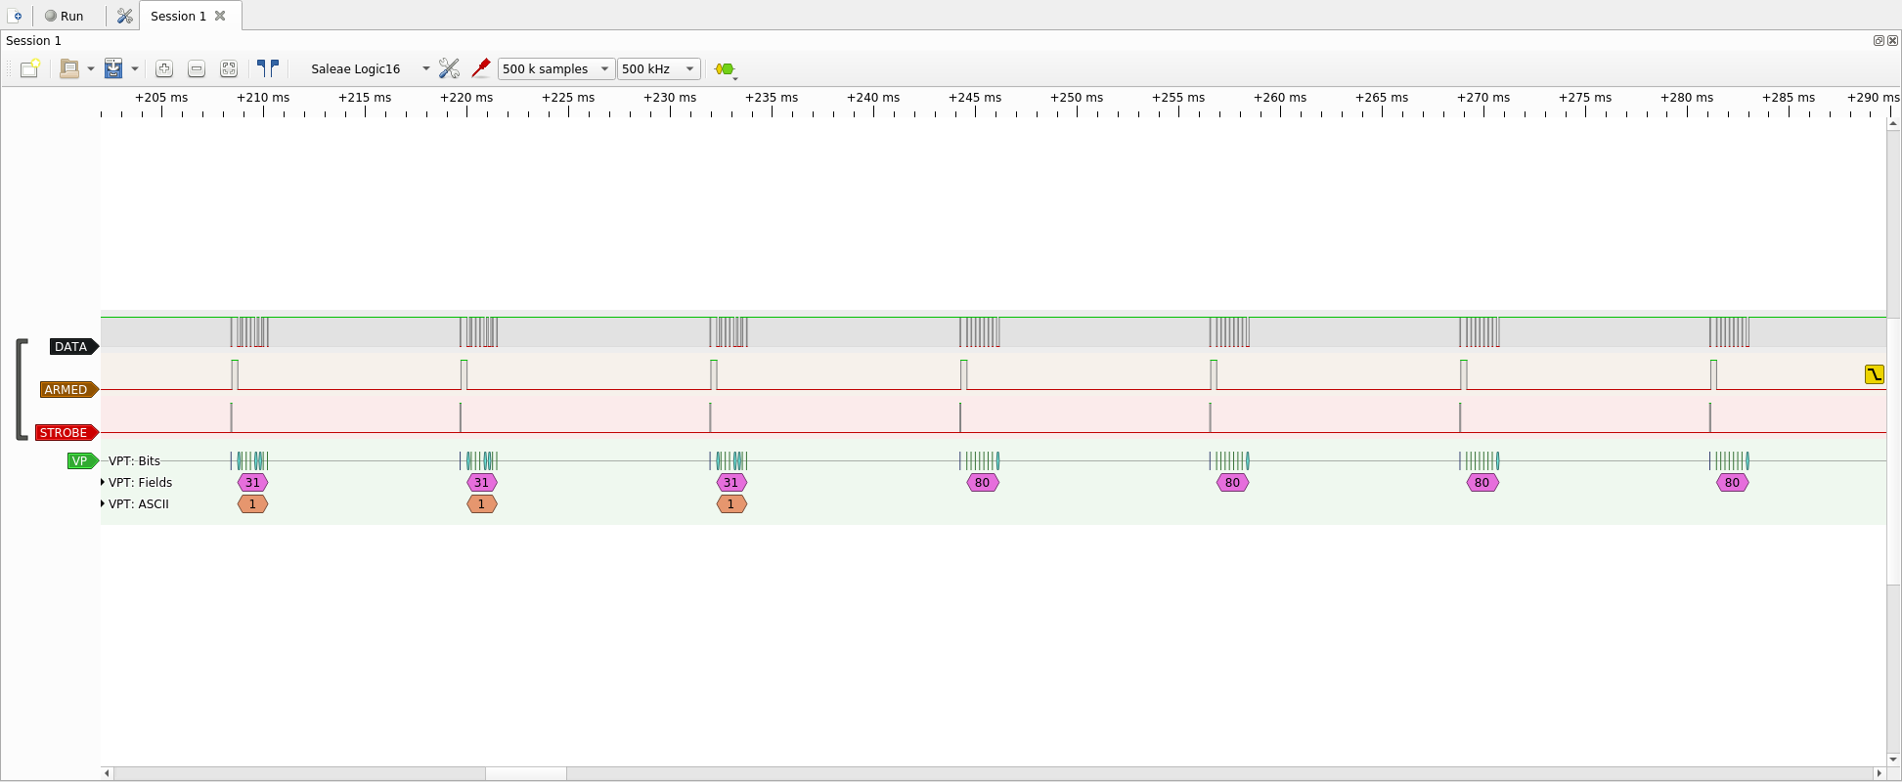Click vertical scrollbar down arrow
The height and width of the screenshot is (782, 1902).
click(1893, 759)
